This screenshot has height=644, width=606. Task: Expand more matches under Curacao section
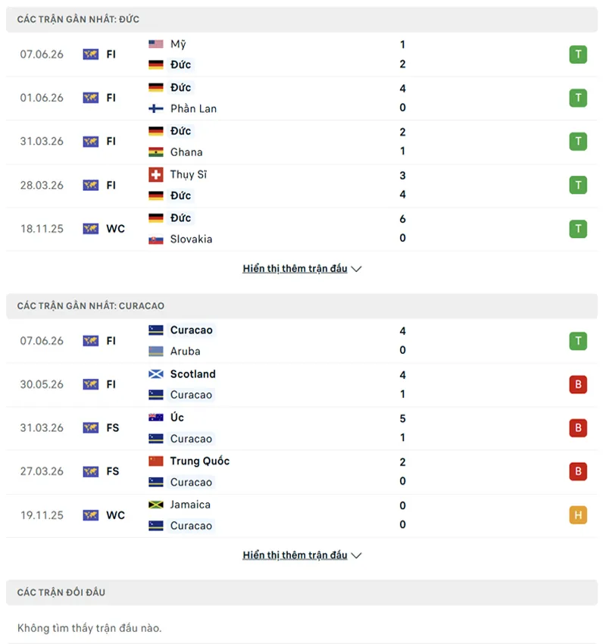tap(301, 555)
